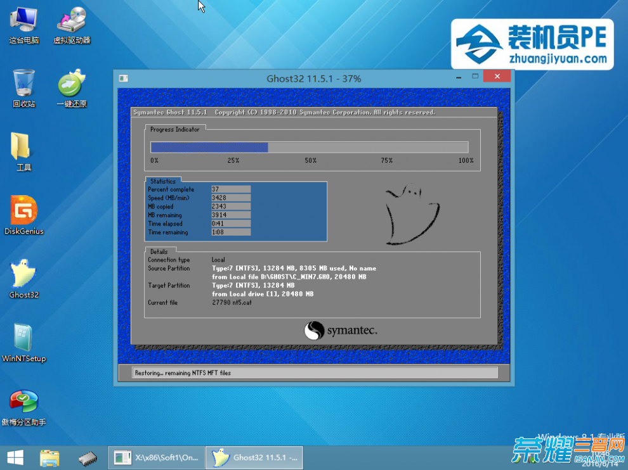Maximize the Ghost32 window

(x=475, y=76)
